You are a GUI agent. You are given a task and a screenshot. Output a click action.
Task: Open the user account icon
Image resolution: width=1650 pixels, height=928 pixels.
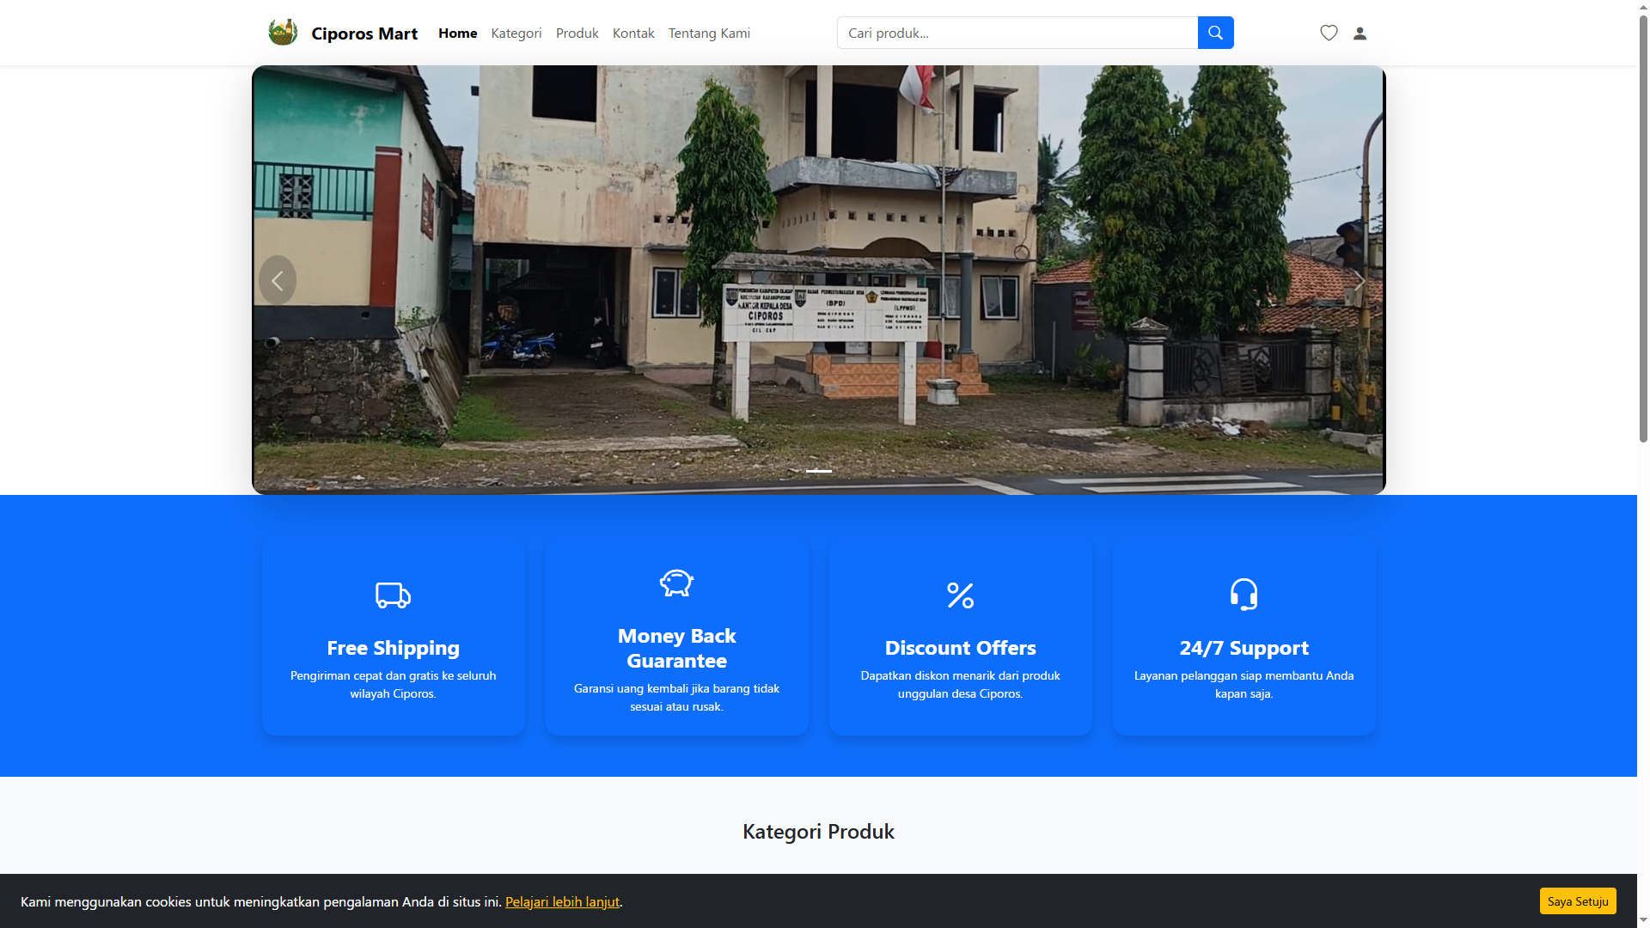1360,34
